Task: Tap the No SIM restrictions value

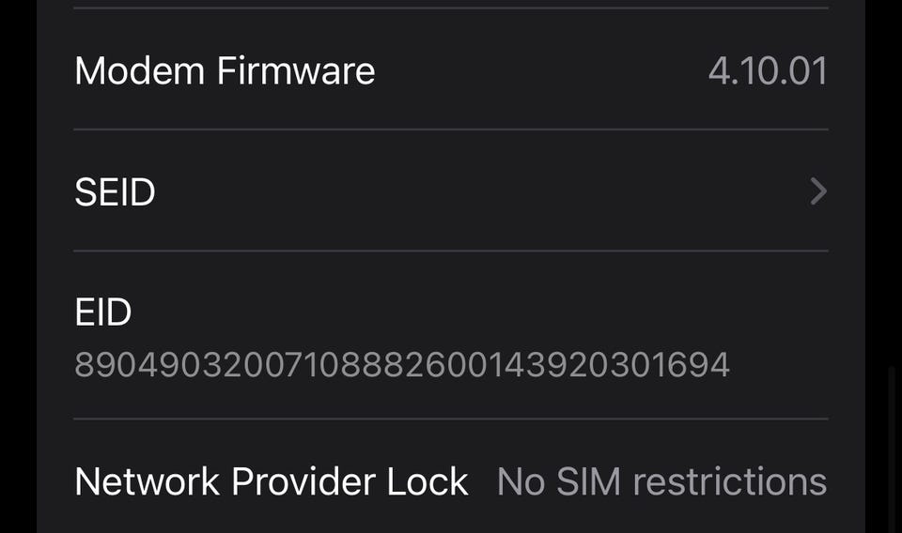Action: [661, 481]
